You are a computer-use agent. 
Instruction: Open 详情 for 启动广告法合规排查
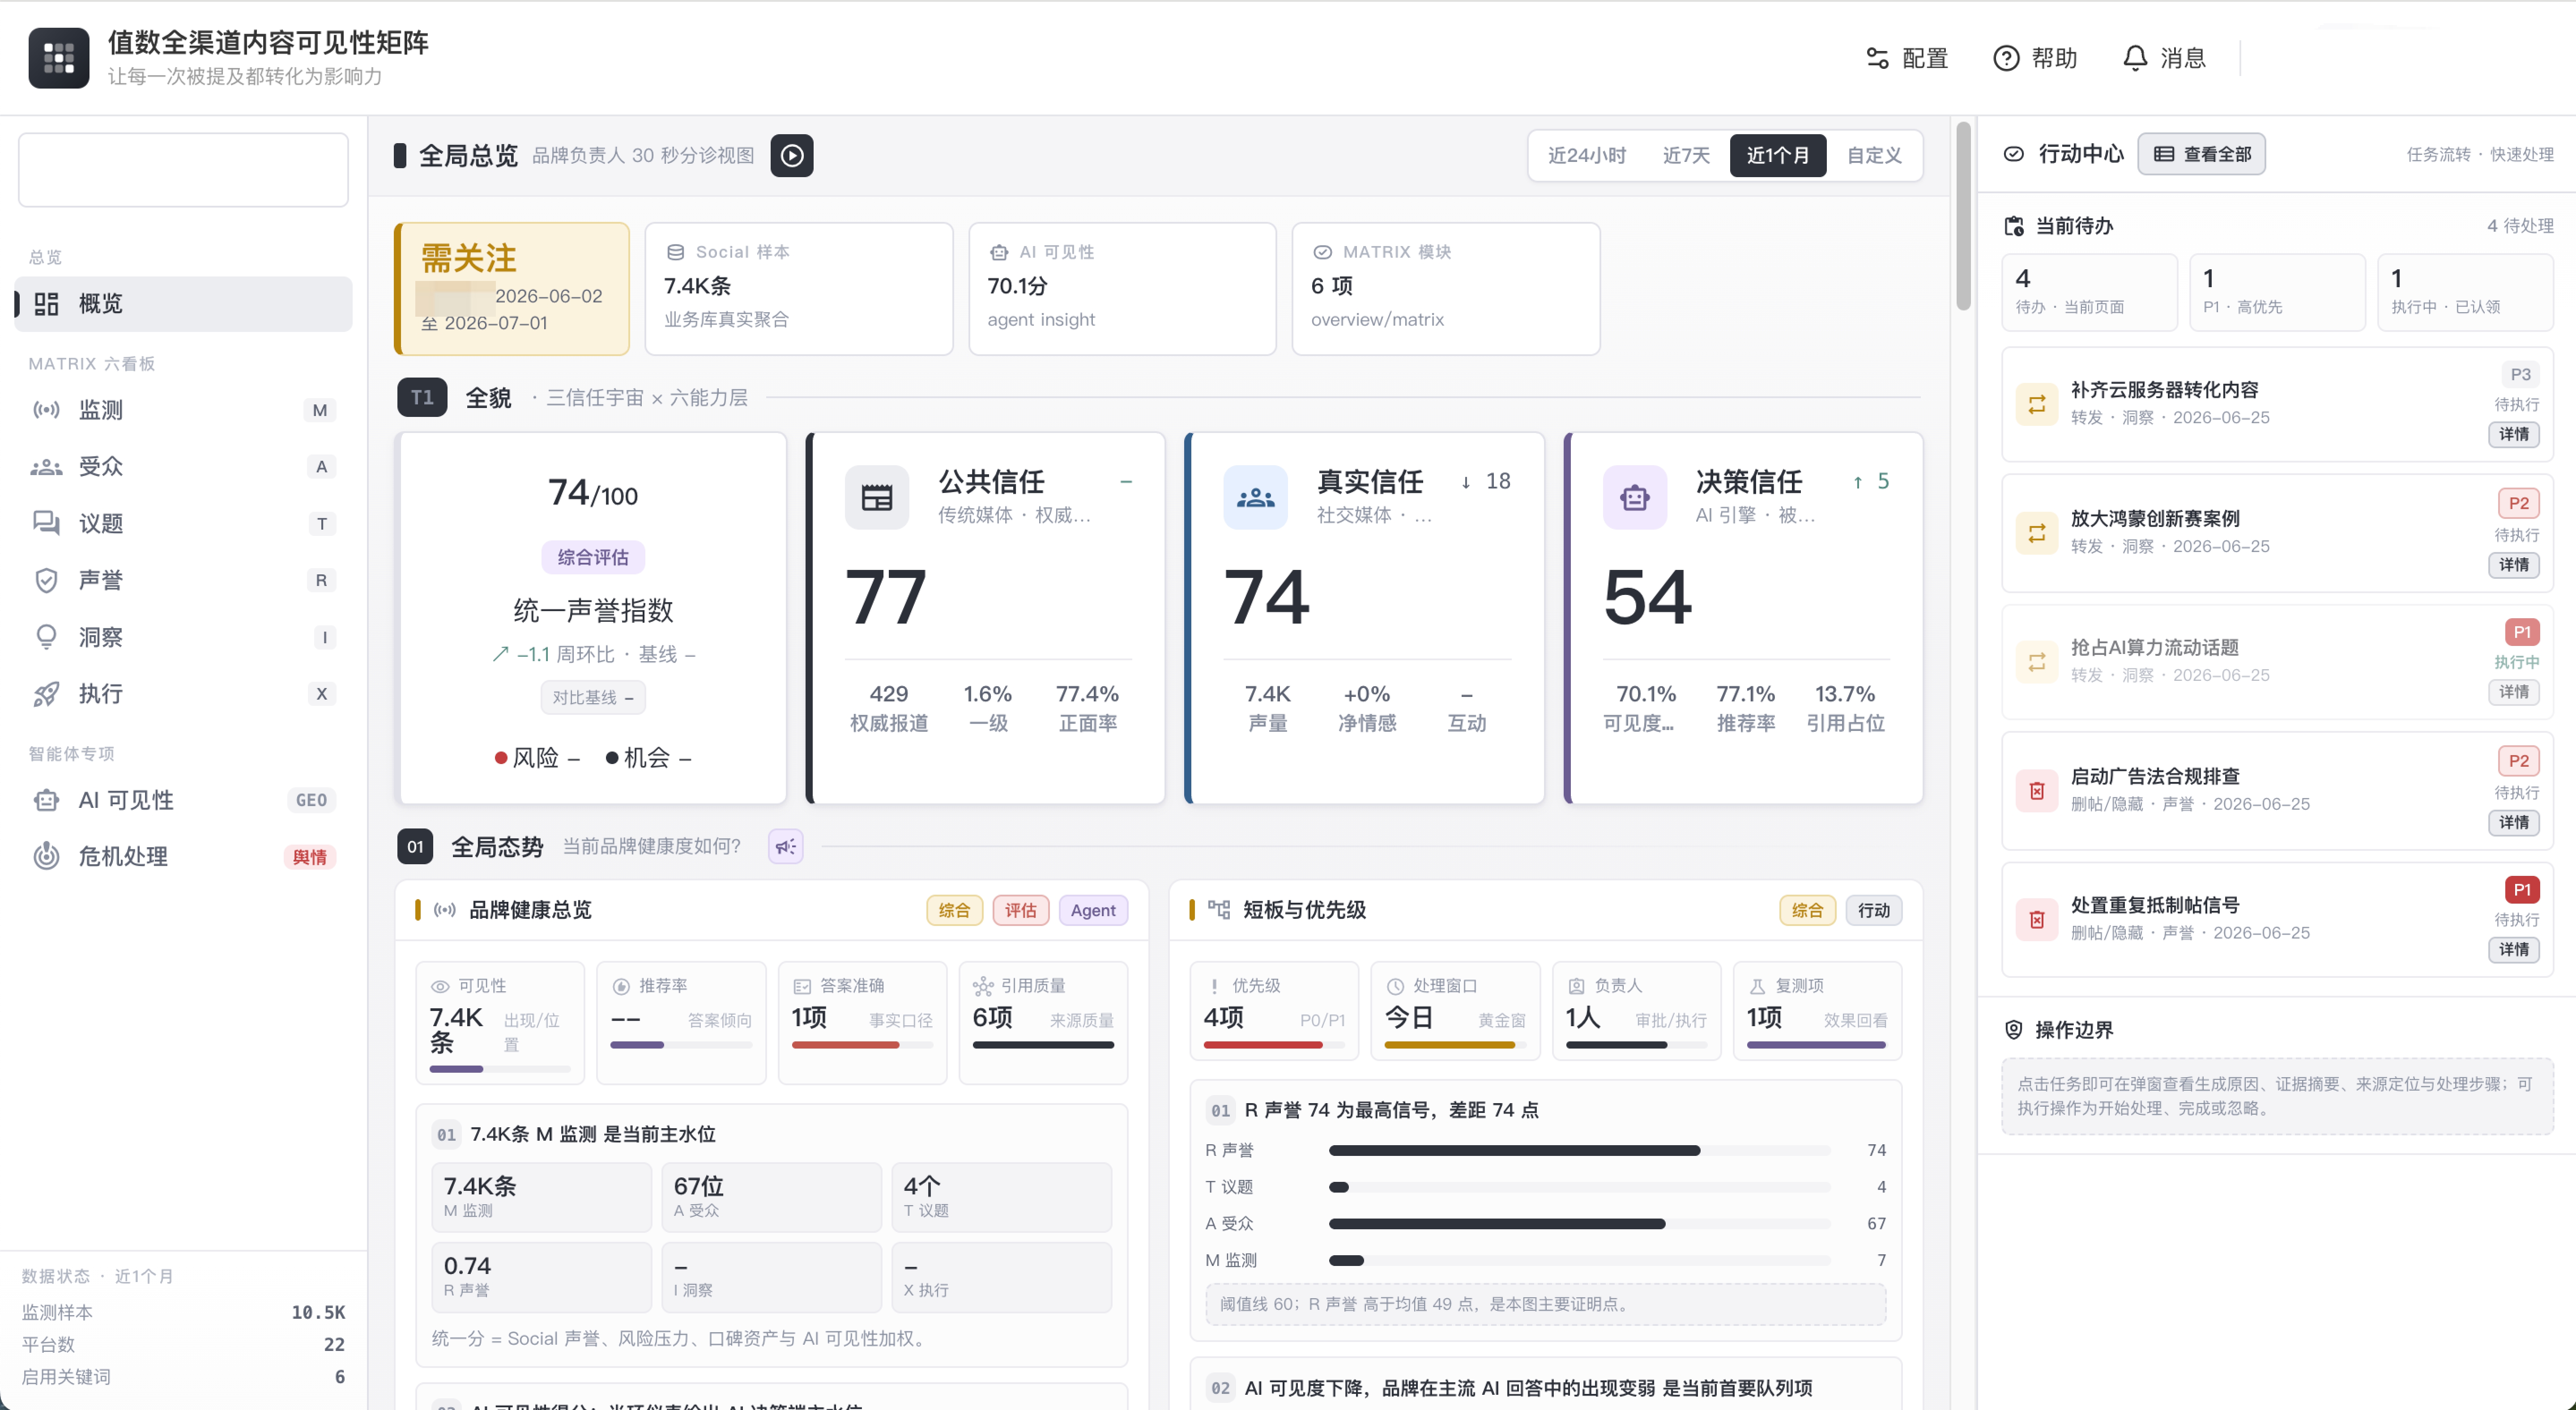coord(2513,822)
